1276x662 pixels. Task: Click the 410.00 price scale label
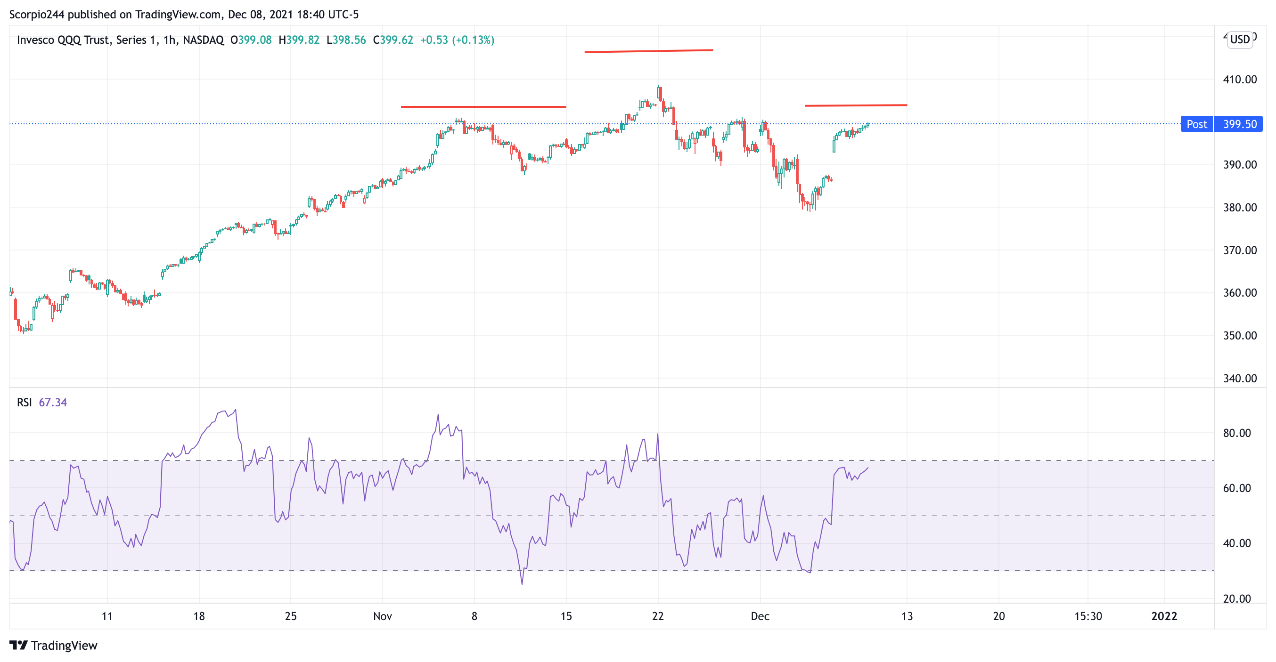(x=1239, y=79)
